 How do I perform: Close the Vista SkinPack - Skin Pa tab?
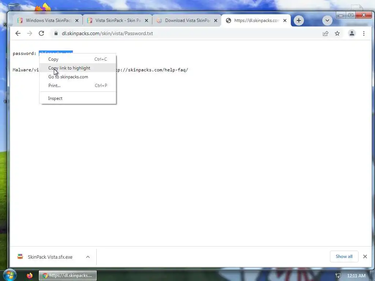146,20
